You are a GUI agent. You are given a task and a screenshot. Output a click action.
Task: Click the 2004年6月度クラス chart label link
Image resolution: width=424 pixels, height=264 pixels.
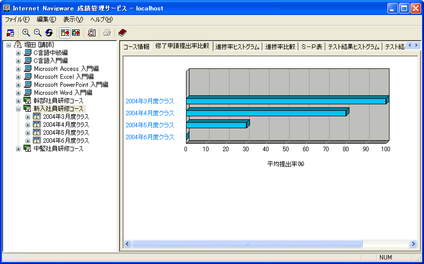click(150, 137)
